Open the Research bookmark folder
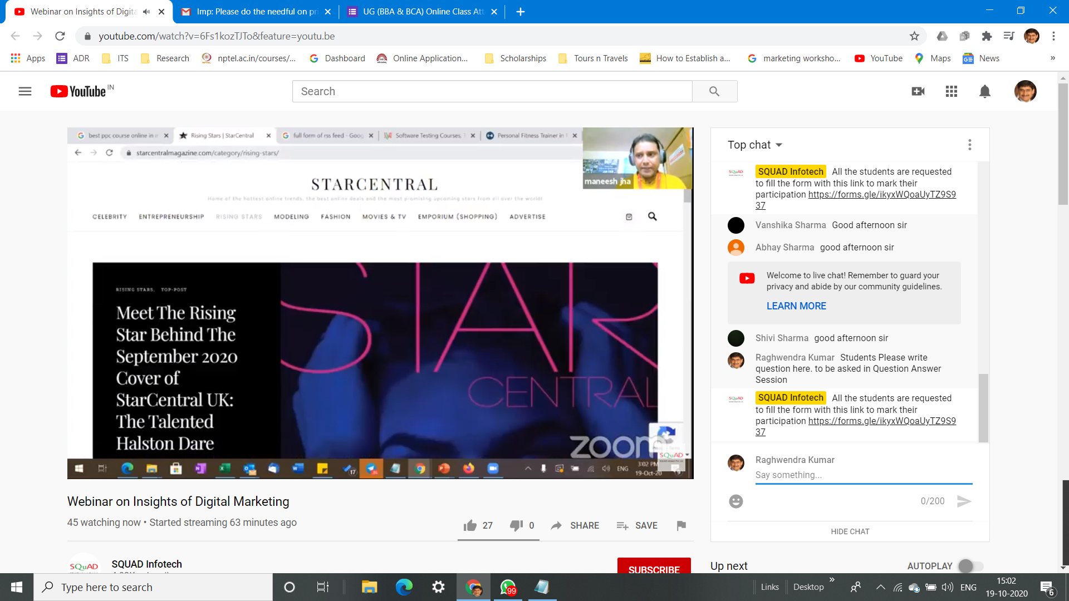This screenshot has width=1069, height=601. tap(165, 58)
